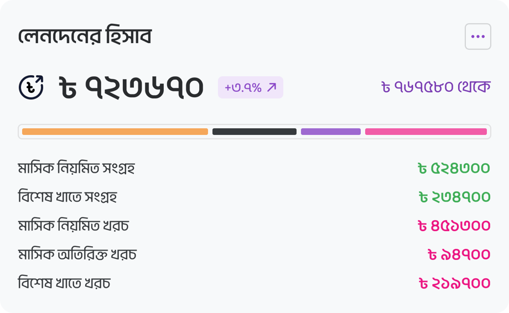Click the green amount ৳ ২৩৪৭০০
Screen dimensions: 509x313
(454, 197)
